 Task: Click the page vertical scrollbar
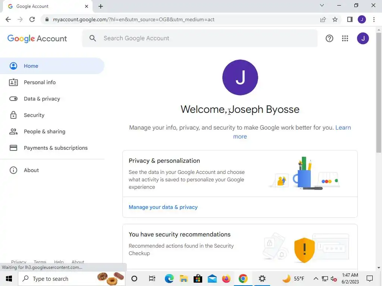pyautogui.click(x=379, y=92)
